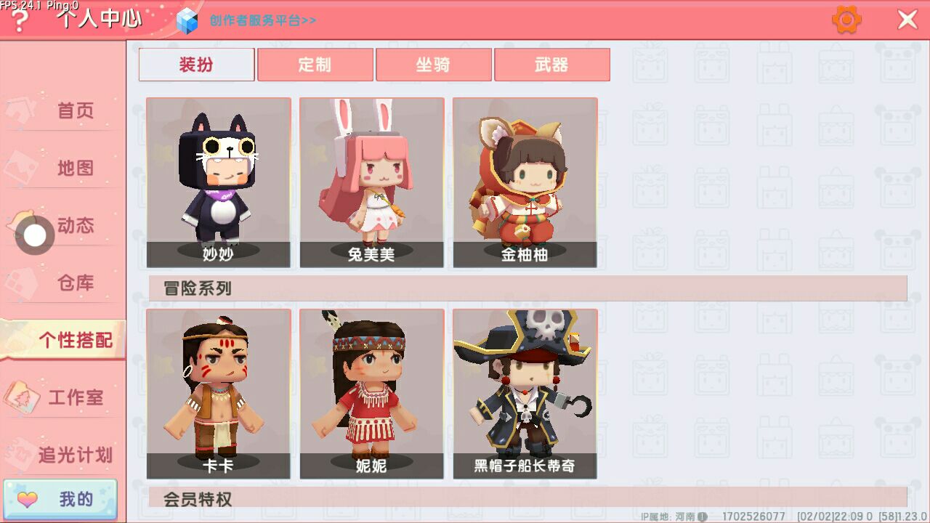Pick the 金柚柚 red hood skin
This screenshot has height=523, width=930.
coord(525,182)
